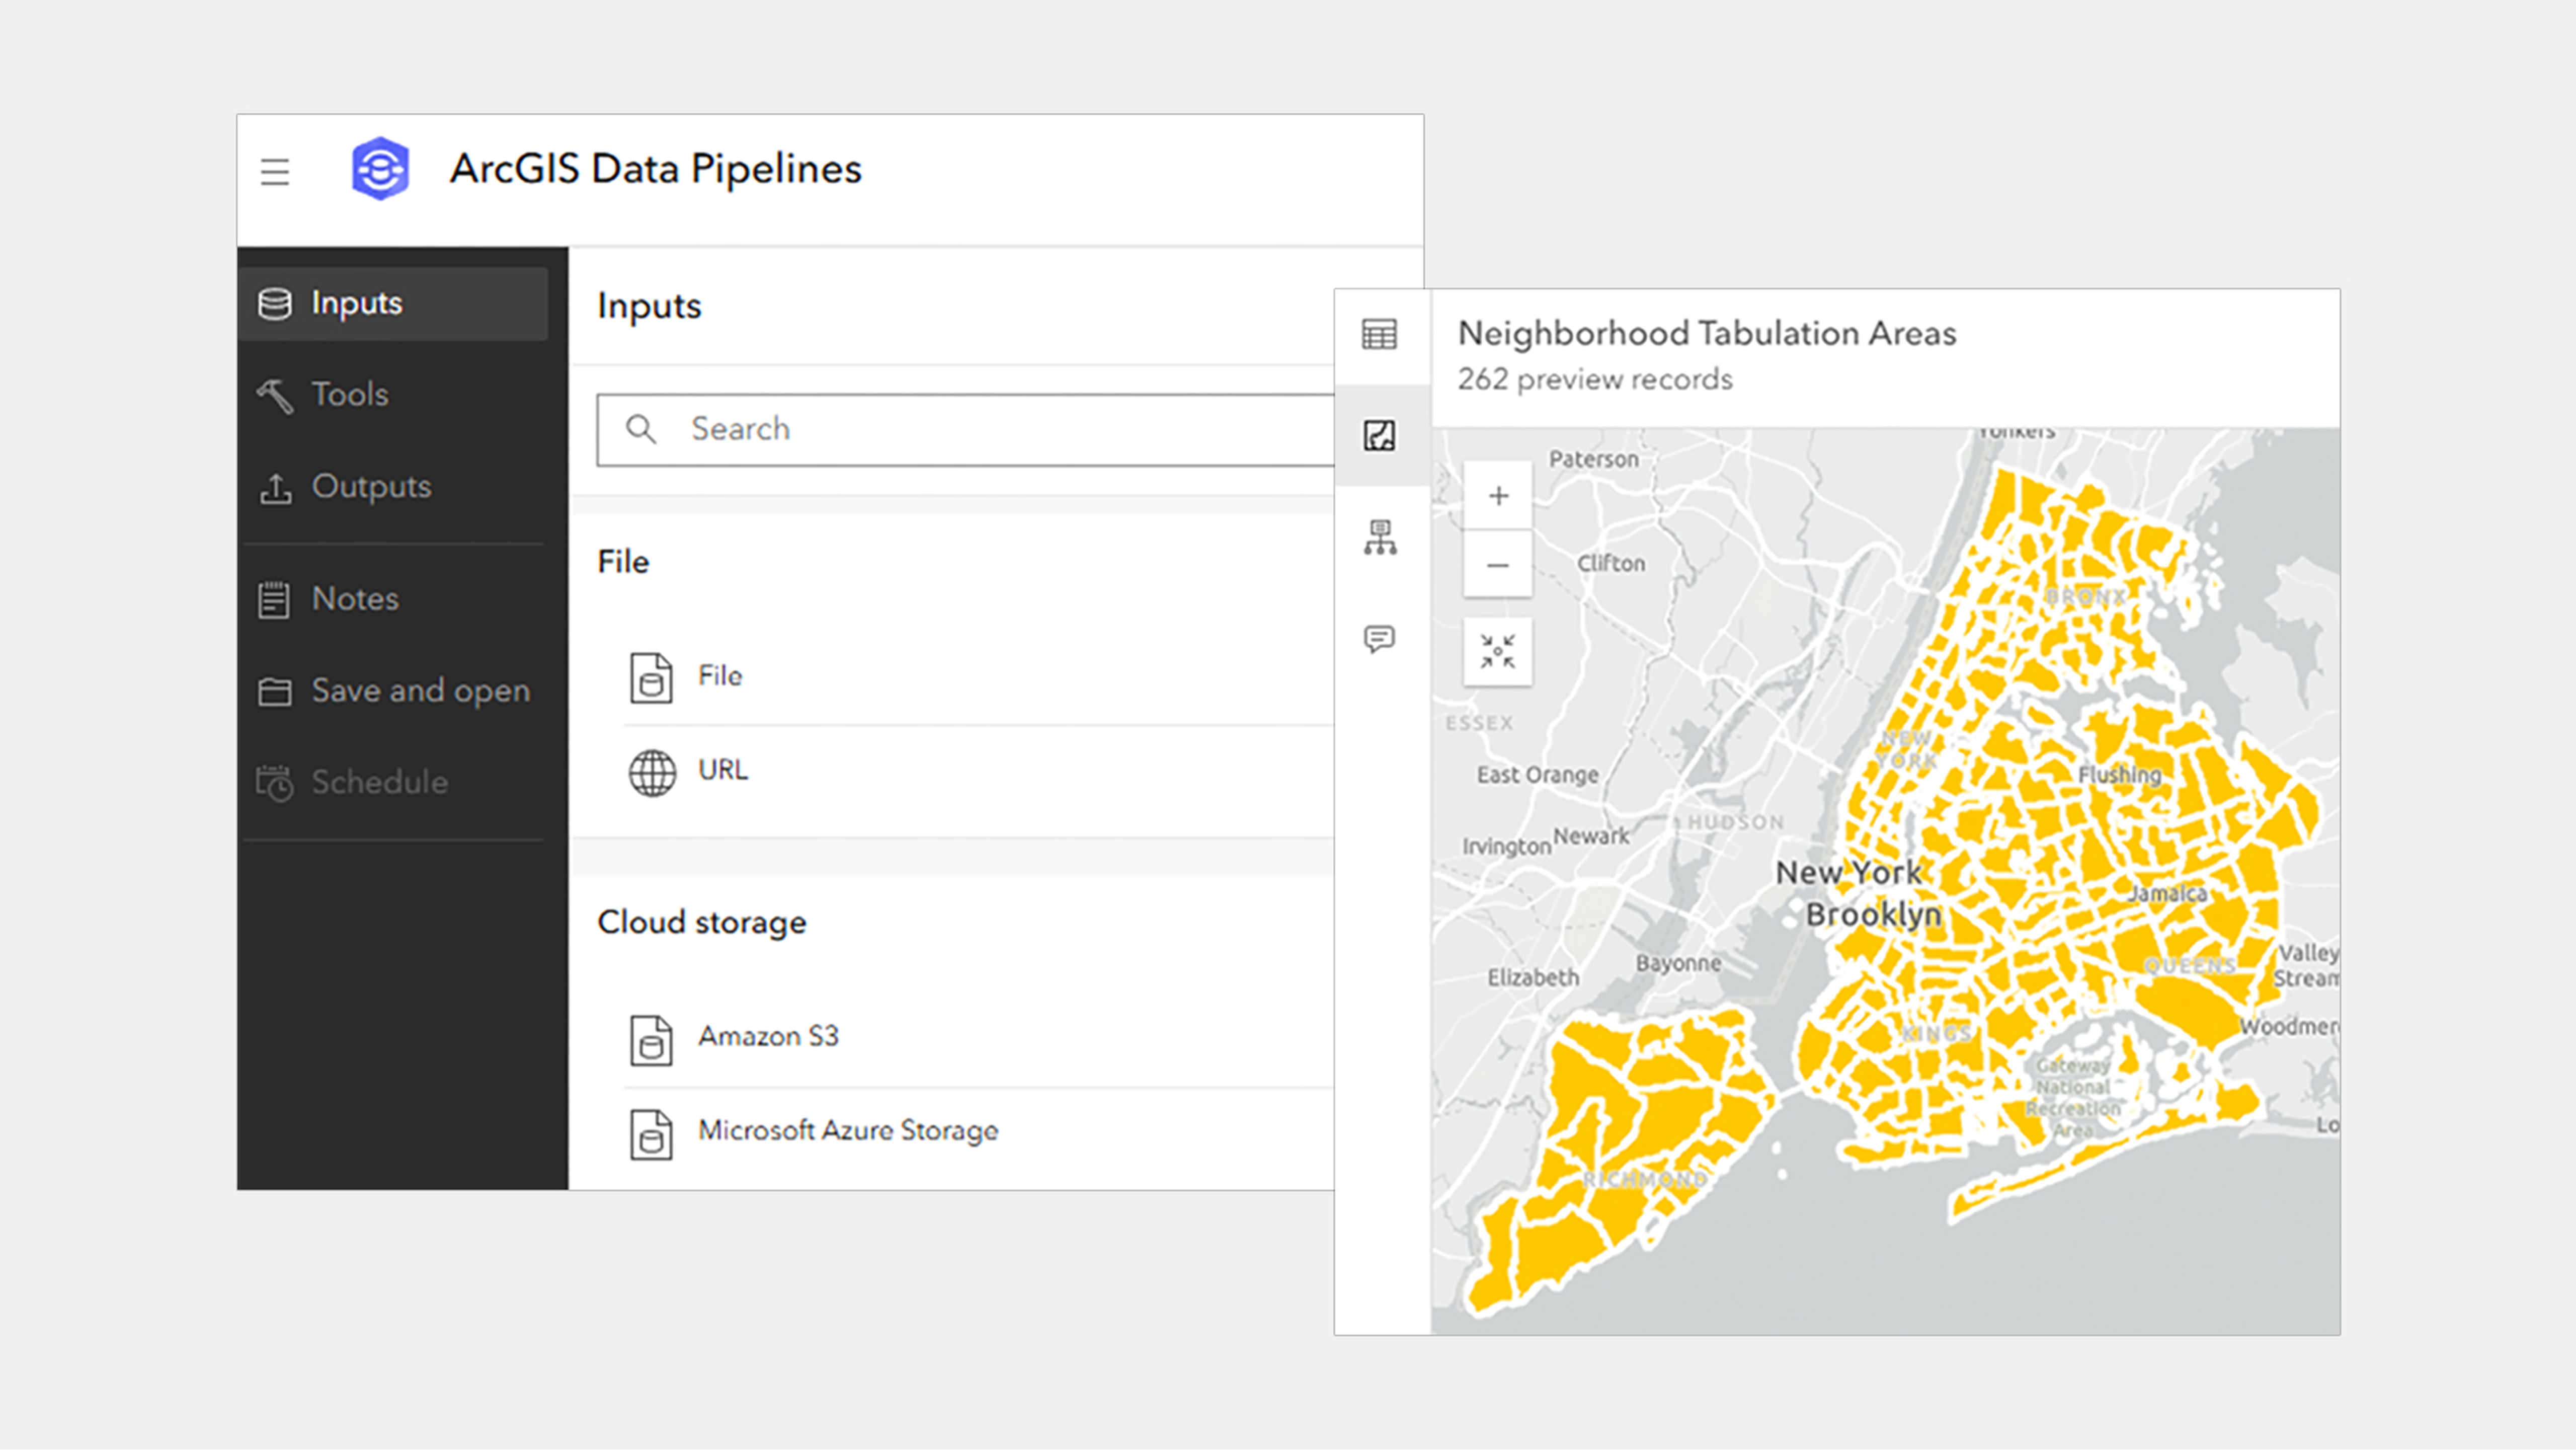The width and height of the screenshot is (2576, 1450).
Task: Select the Inputs sidebar item
Action: tap(394, 303)
